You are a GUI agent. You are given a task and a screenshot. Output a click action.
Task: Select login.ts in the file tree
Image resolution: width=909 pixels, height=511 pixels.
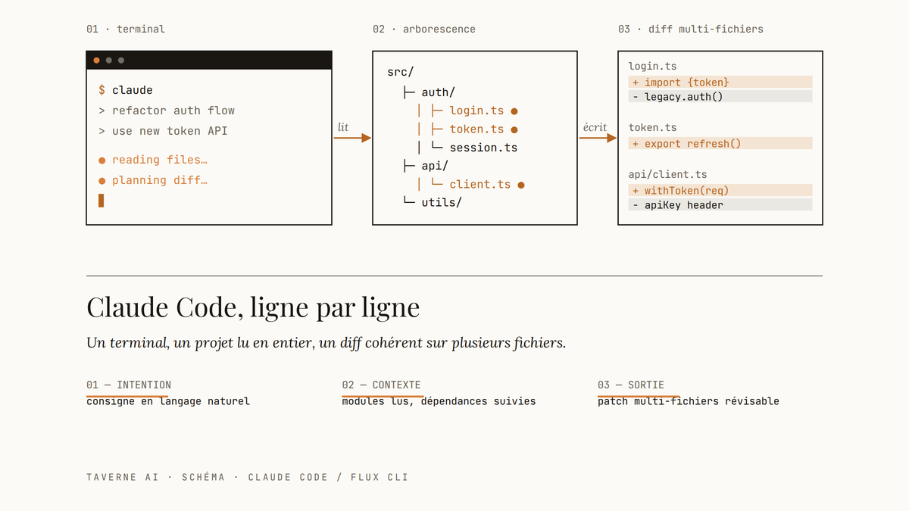[476, 111]
